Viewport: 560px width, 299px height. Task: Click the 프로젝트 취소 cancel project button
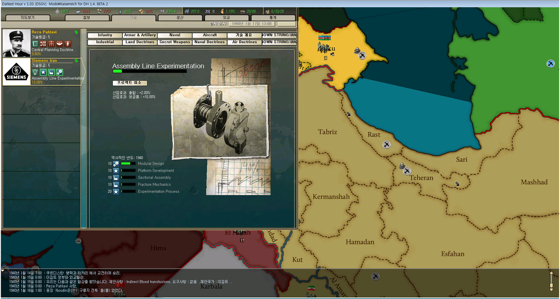130,83
